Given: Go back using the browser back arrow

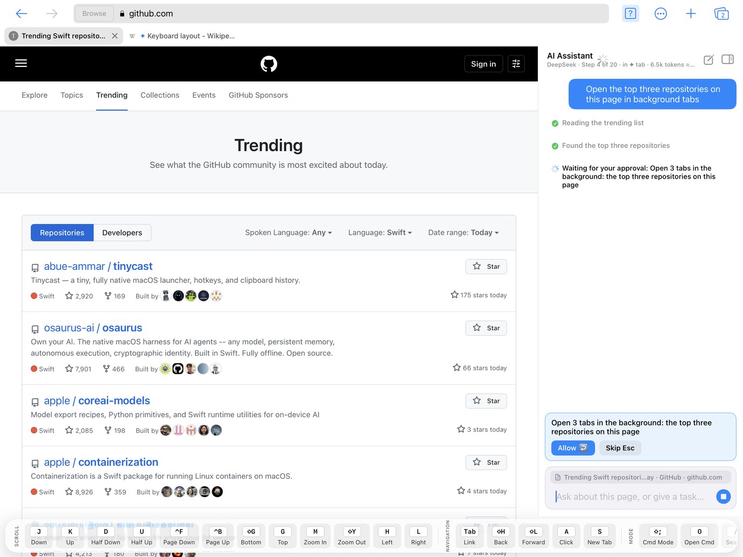Looking at the screenshot, I should coord(22,13).
